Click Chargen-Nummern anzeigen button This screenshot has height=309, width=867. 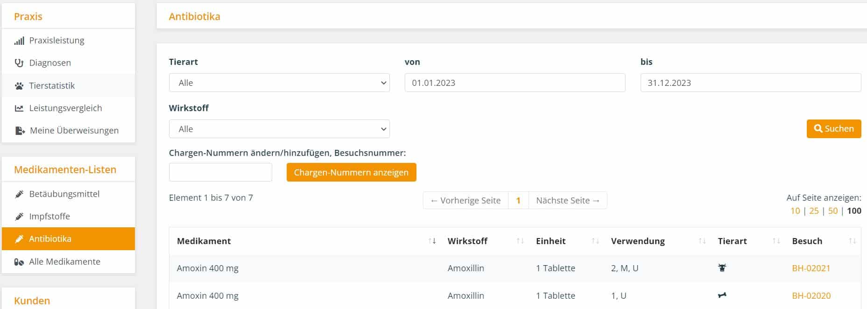pyautogui.click(x=351, y=172)
